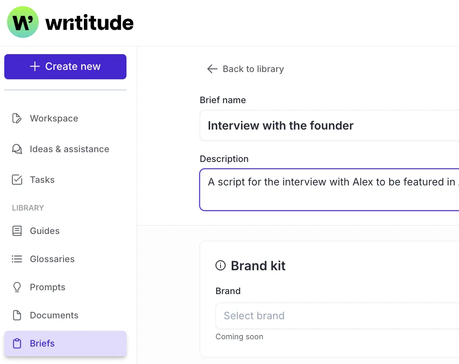Click the Brand kit info icon
This screenshot has height=364, width=459.
(220, 265)
